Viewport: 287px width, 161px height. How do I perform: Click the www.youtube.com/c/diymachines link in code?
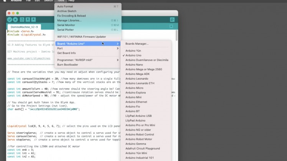[29, 58]
